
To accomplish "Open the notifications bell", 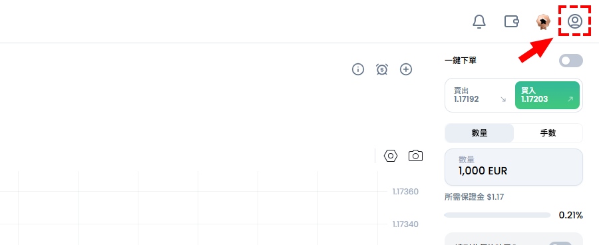I will pyautogui.click(x=479, y=21).
